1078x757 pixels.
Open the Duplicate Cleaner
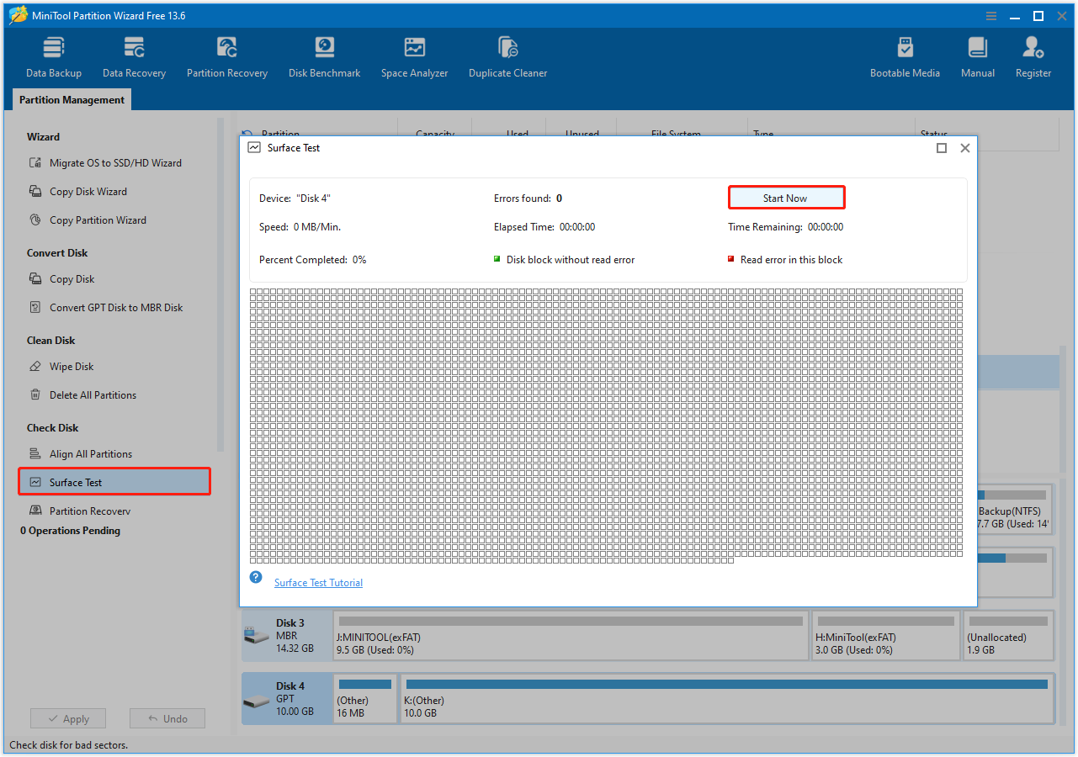[507, 55]
